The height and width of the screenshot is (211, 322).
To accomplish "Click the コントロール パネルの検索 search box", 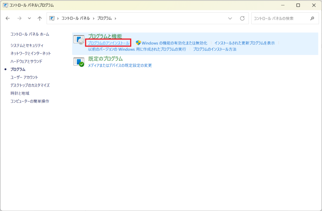I will click(285, 18).
